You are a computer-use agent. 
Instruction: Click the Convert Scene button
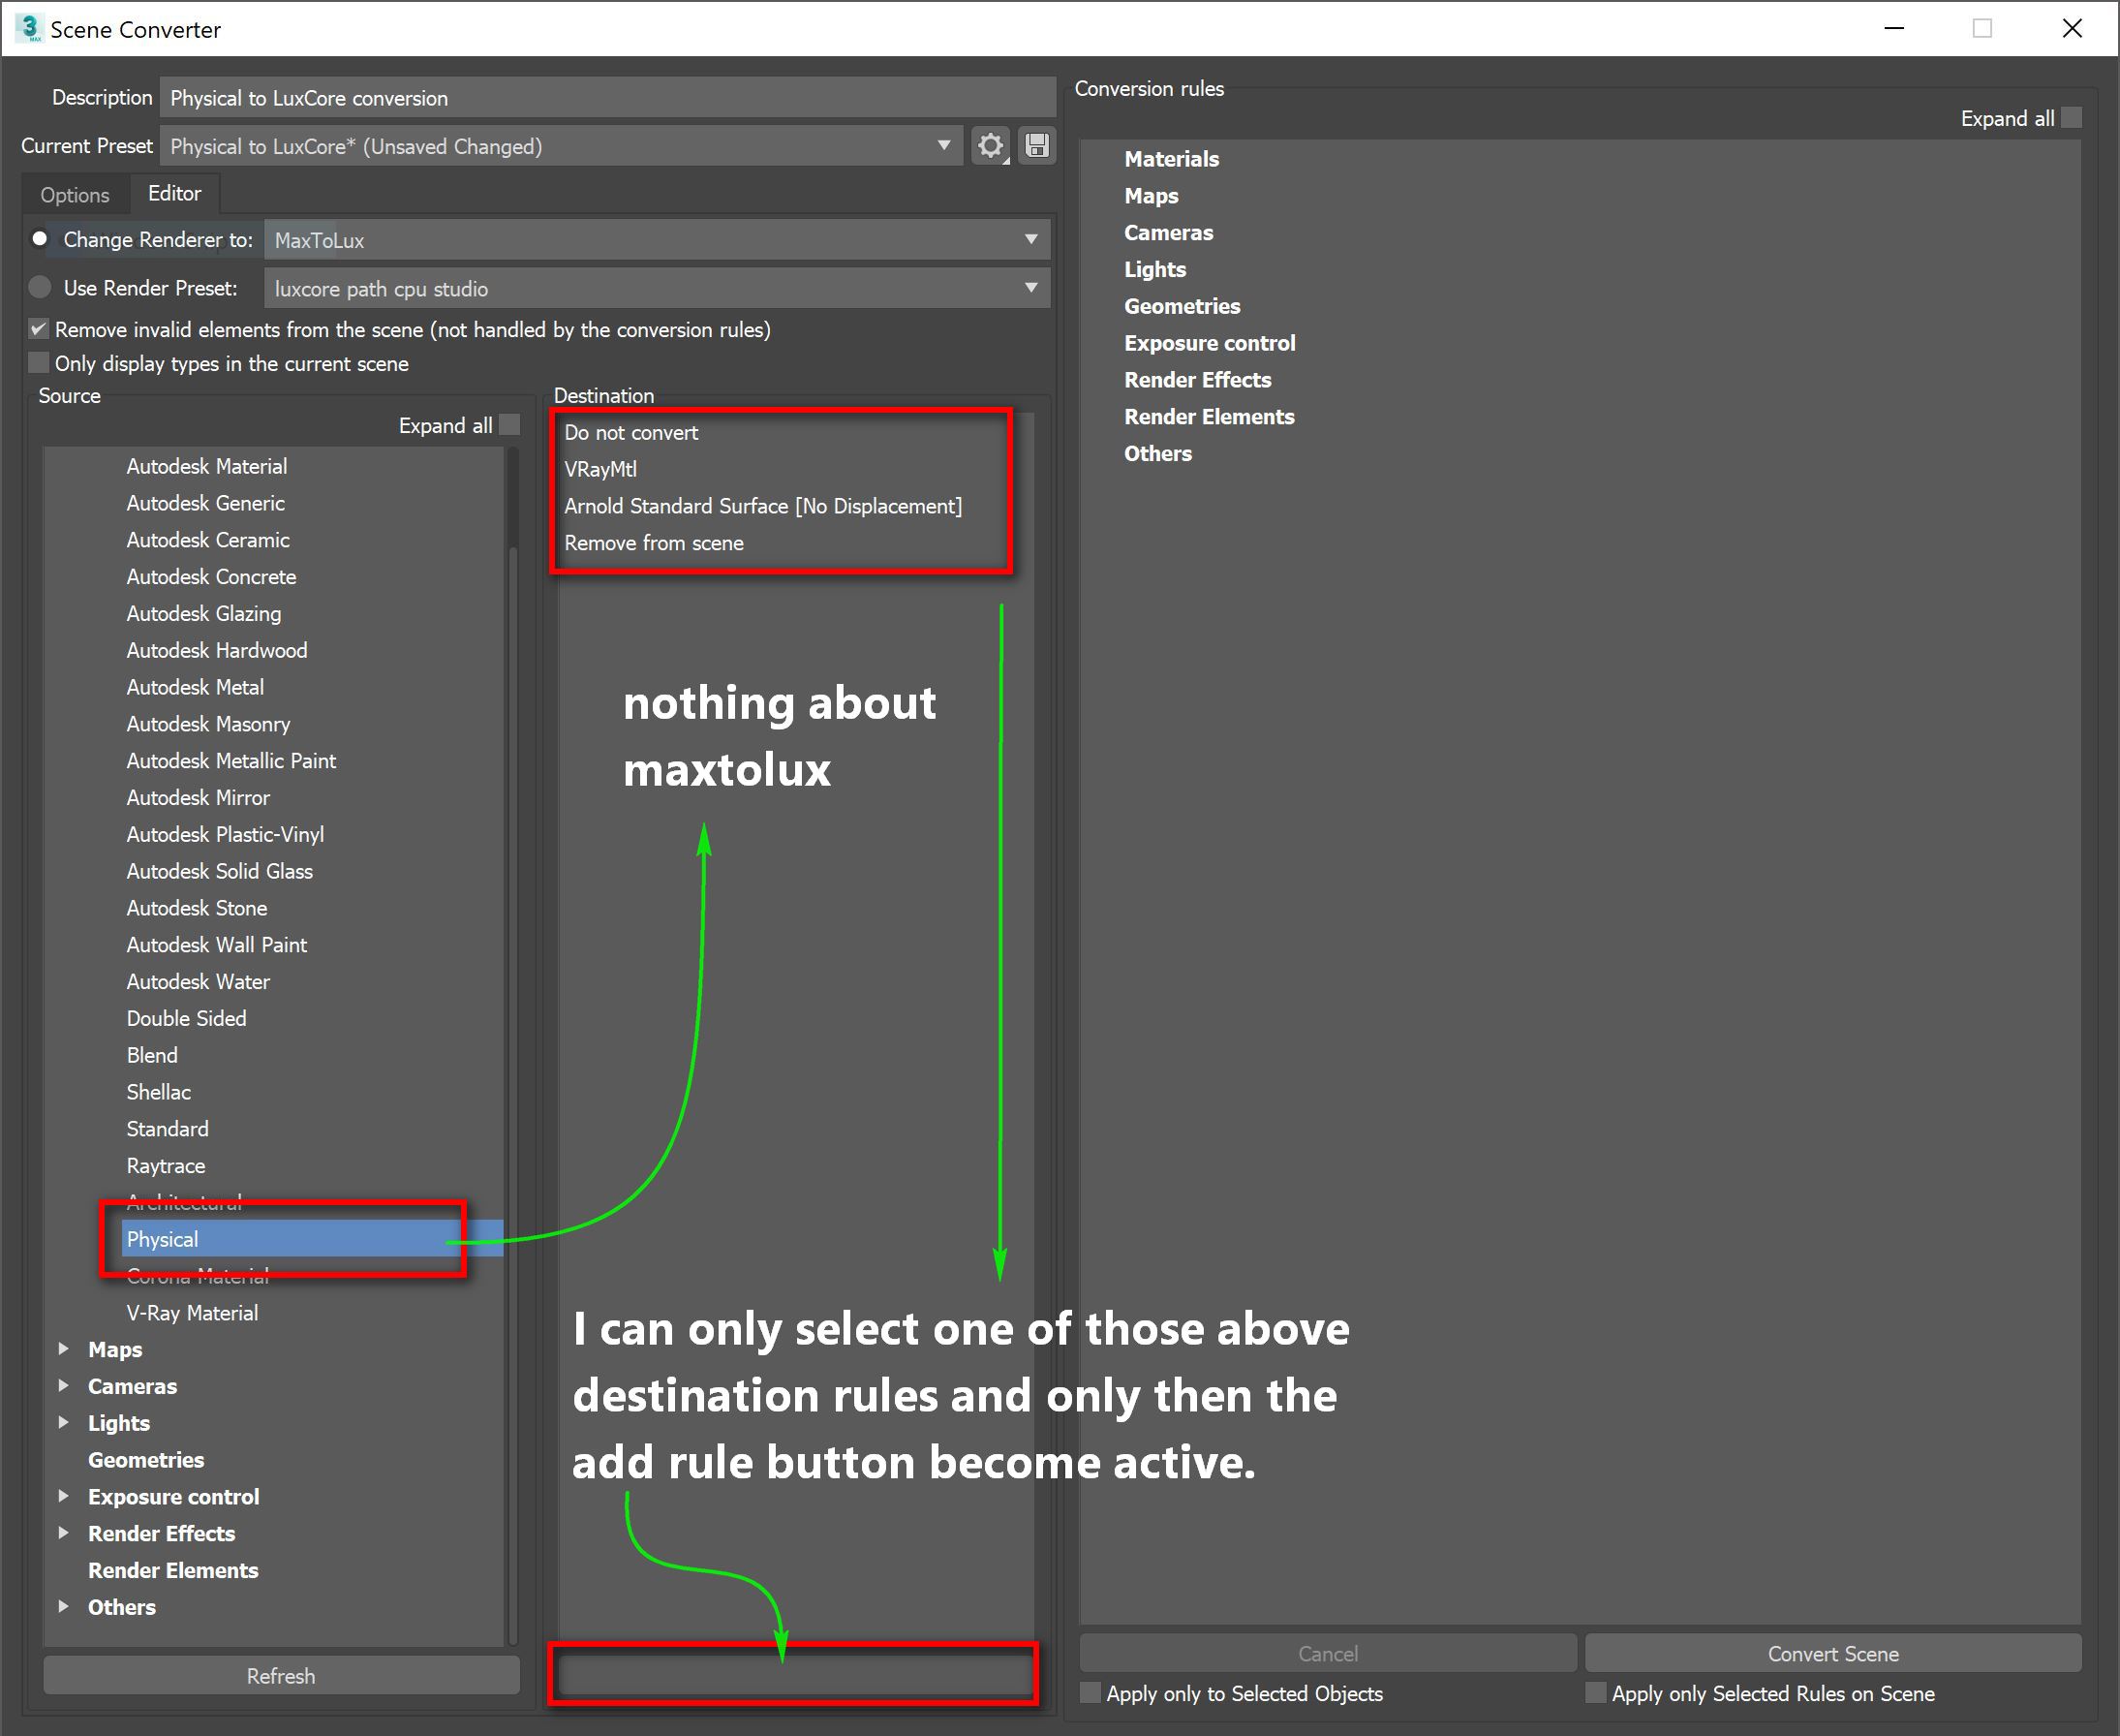[x=1833, y=1654]
